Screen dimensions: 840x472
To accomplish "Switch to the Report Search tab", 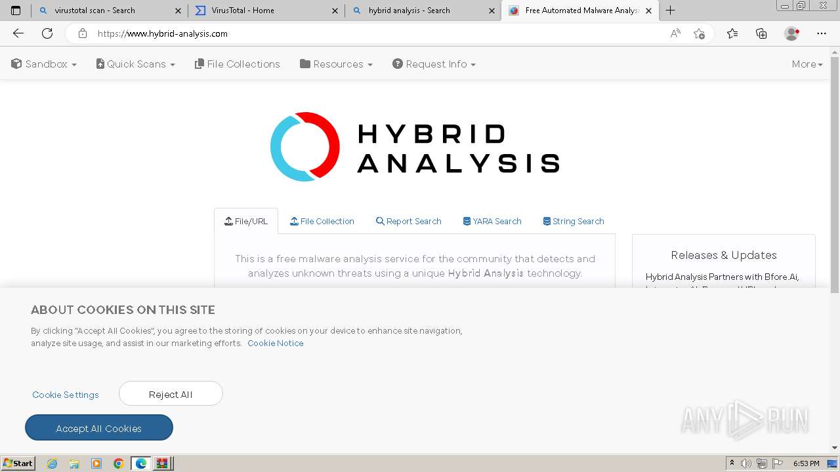I will tap(408, 222).
